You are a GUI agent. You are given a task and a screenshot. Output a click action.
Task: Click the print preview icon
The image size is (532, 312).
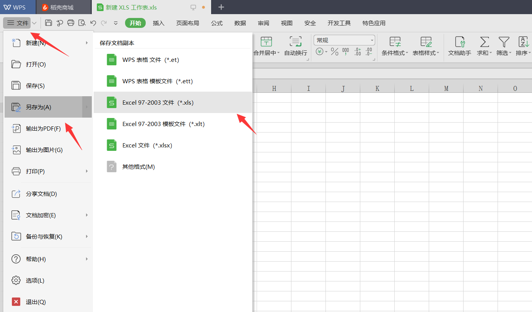82,23
